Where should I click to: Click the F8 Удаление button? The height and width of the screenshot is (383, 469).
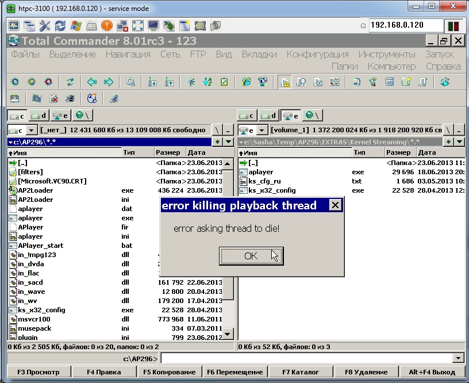tap(366, 372)
